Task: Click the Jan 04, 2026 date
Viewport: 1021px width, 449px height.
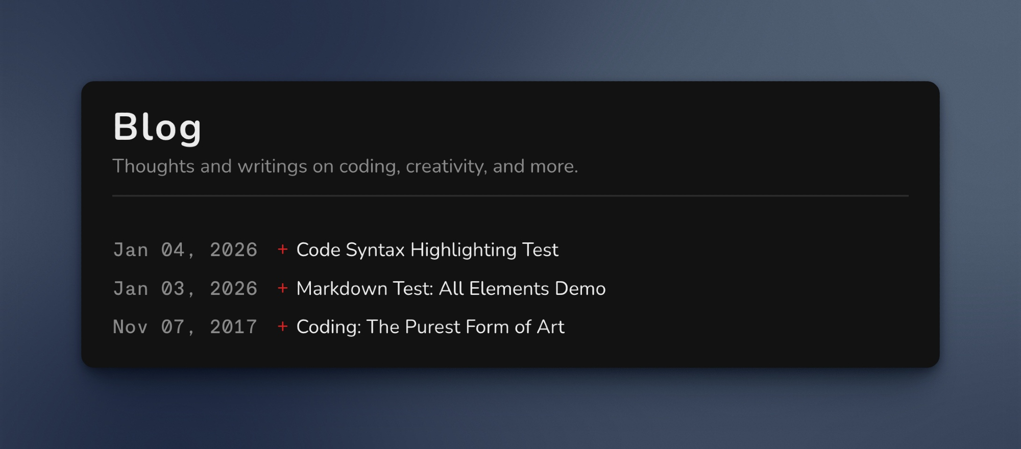Action: 185,250
